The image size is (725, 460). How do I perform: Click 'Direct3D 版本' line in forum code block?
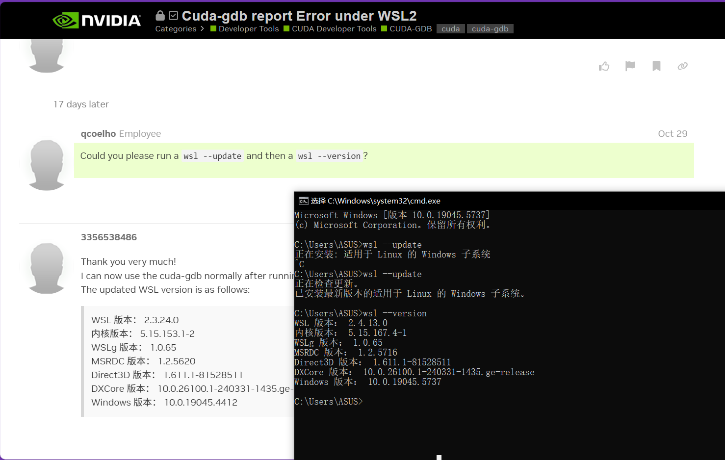(167, 375)
